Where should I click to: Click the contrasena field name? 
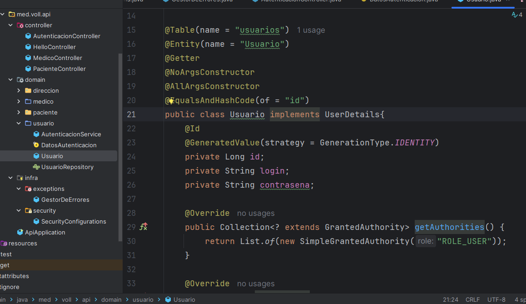tap(285, 185)
